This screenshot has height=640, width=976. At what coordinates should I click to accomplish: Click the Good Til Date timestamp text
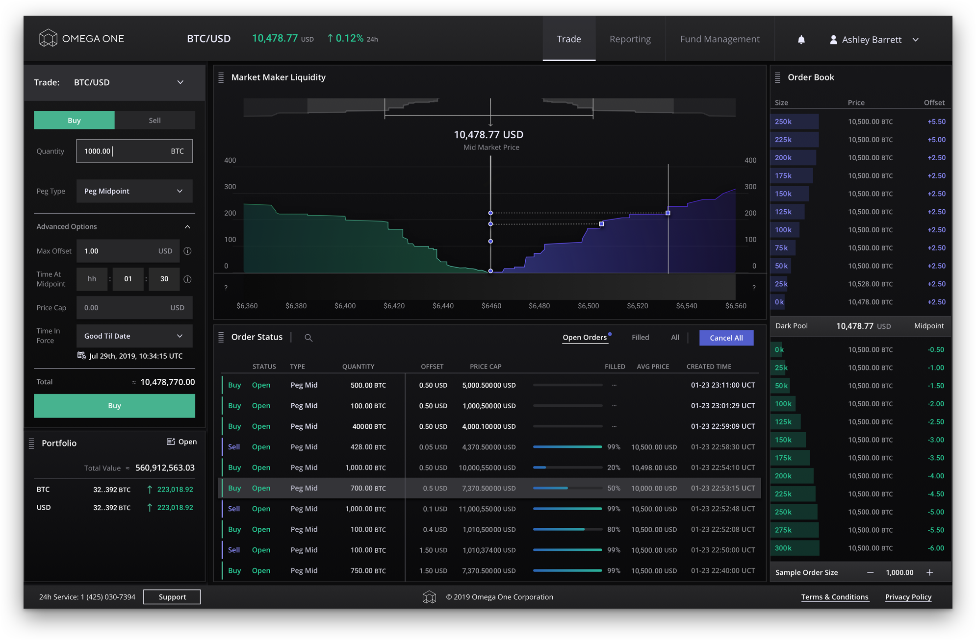click(136, 356)
